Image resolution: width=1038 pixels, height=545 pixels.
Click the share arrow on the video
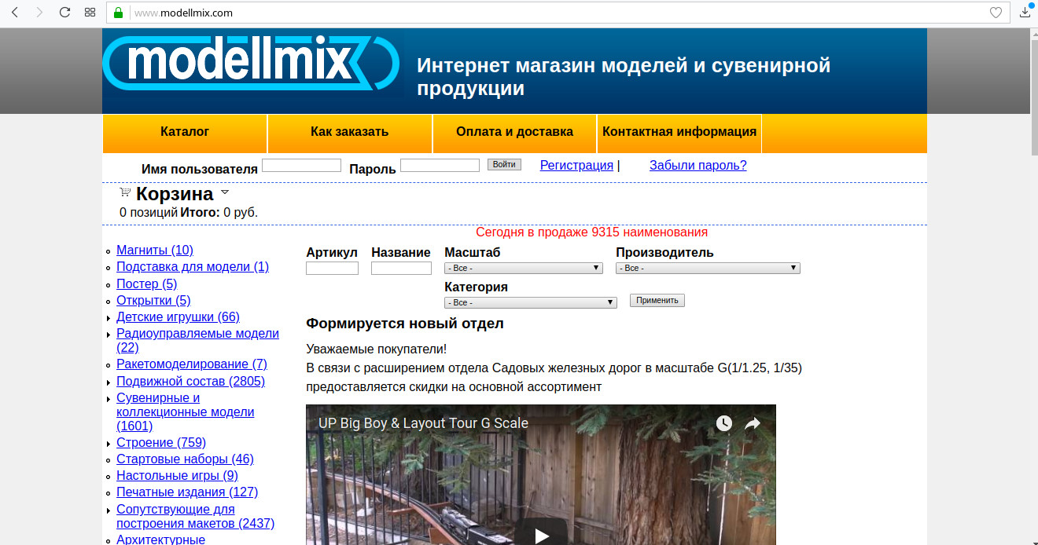[753, 423]
